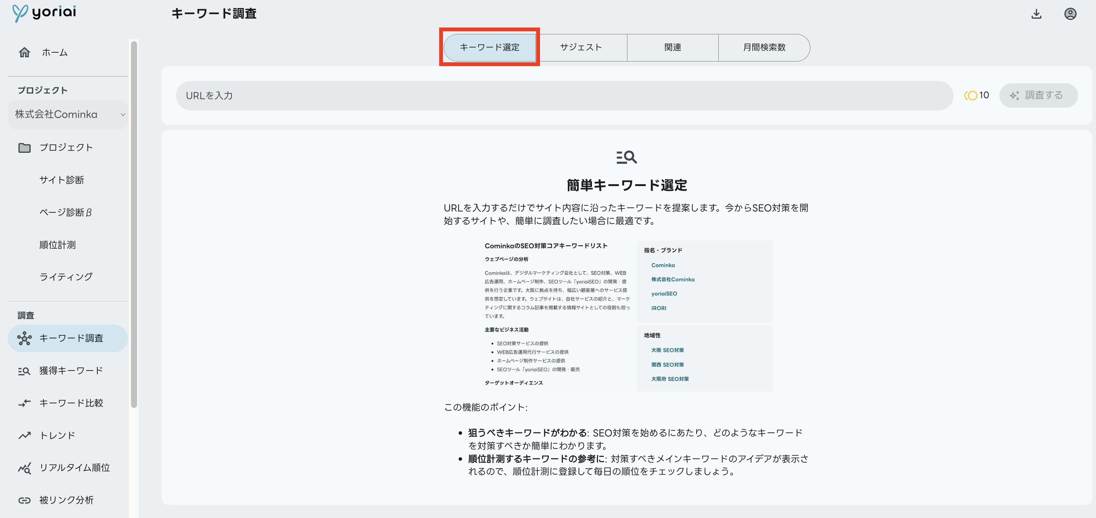Open the Home icon in sidebar
1096x518 pixels.
tap(24, 52)
